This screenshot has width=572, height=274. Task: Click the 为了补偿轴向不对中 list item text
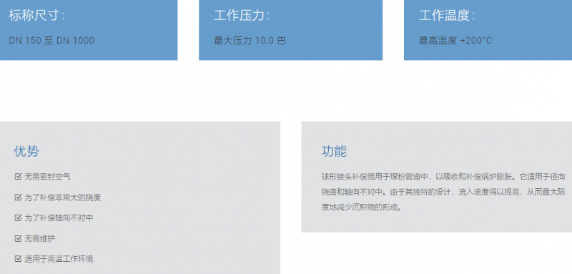[x=59, y=217]
